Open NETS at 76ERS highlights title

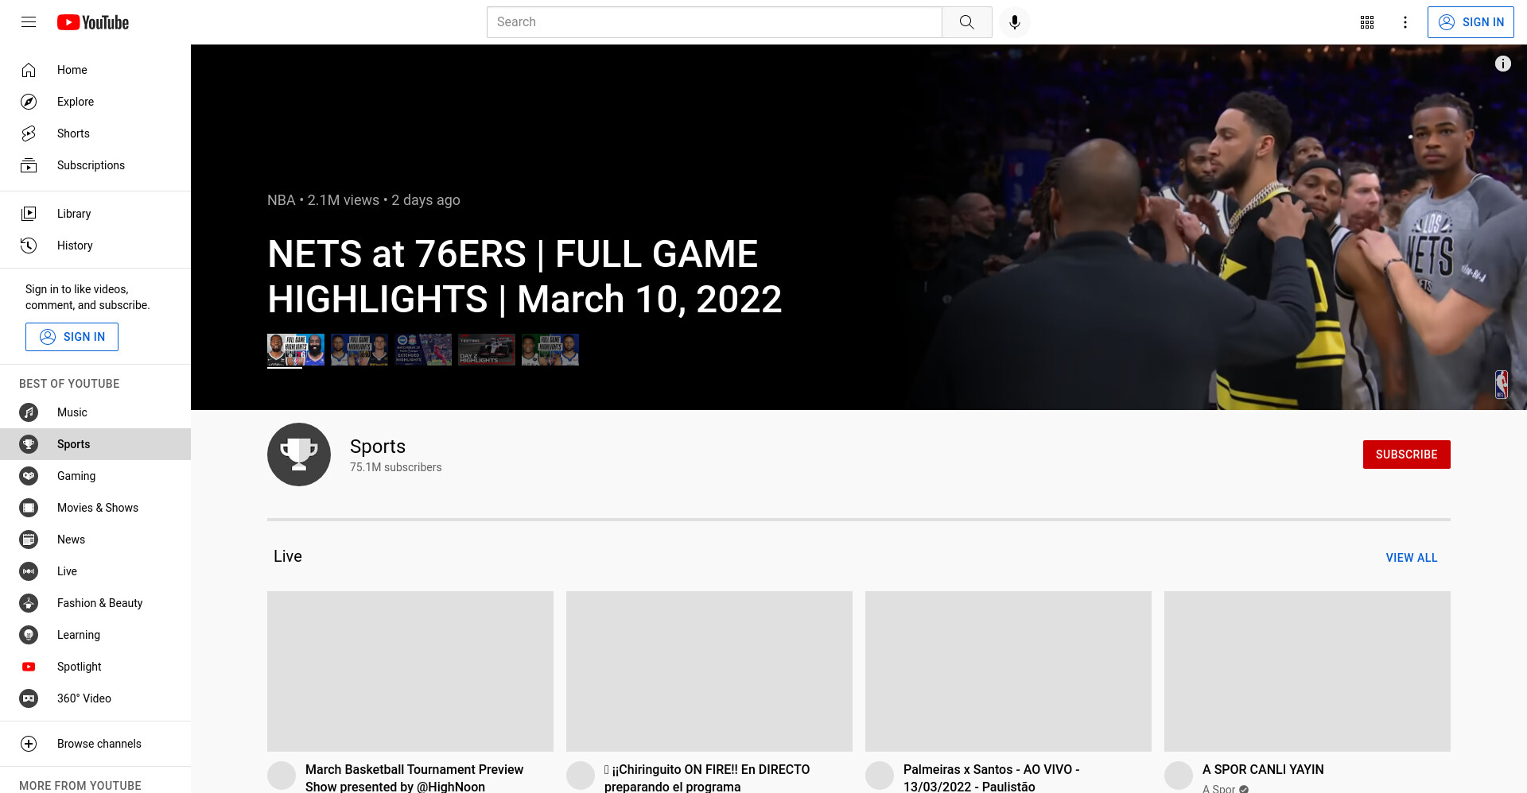(x=525, y=277)
